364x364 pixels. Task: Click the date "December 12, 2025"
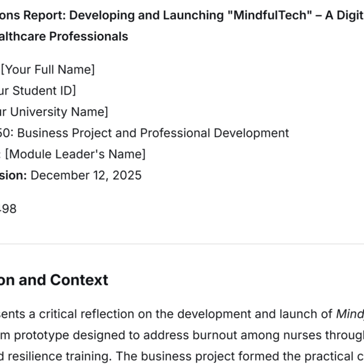click(x=86, y=175)
